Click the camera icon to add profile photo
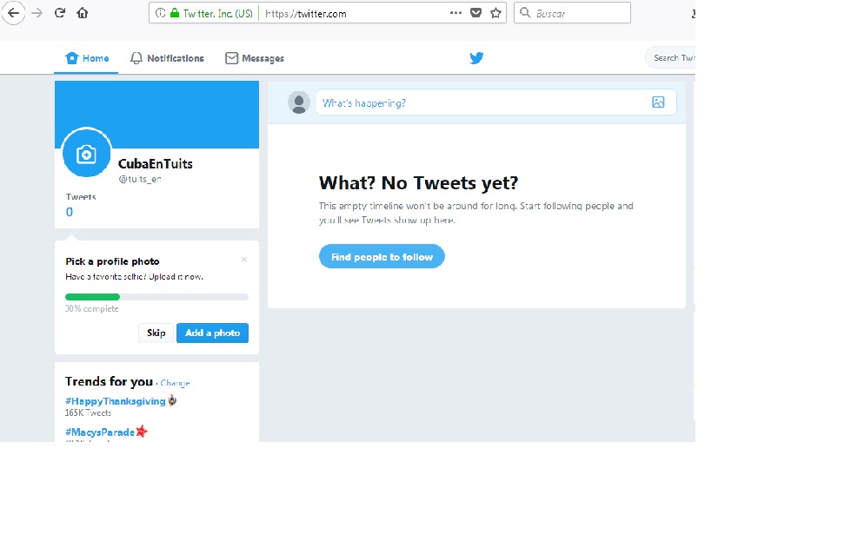Image resolution: width=851 pixels, height=541 pixels. click(x=86, y=154)
